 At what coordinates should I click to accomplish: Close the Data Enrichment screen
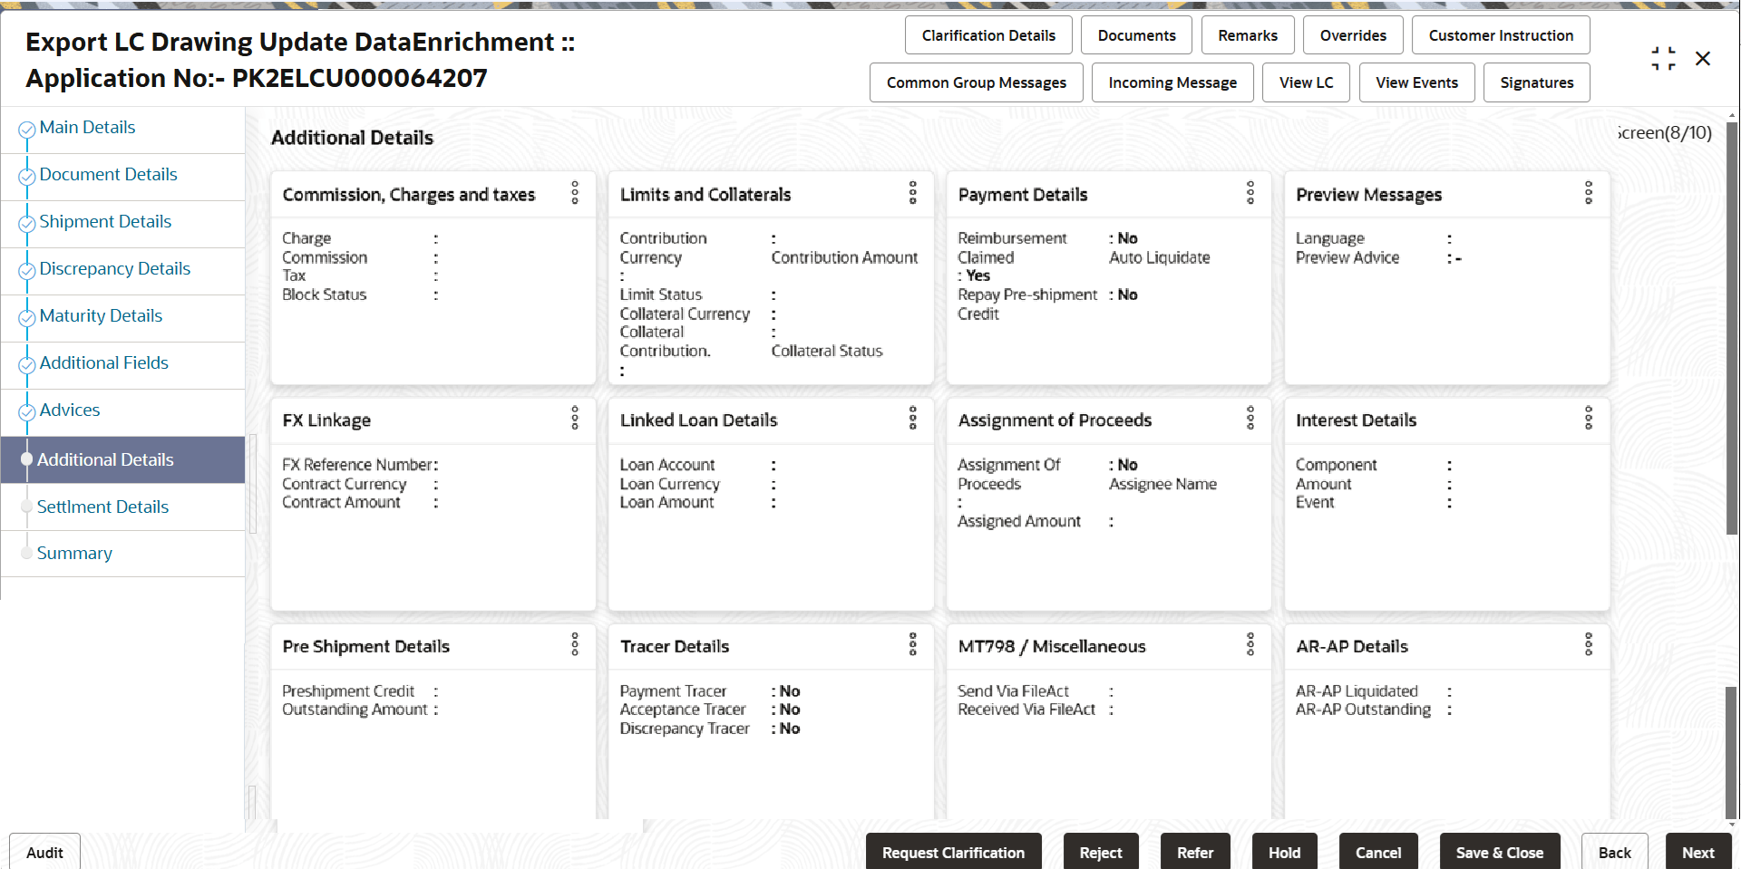tap(1703, 59)
